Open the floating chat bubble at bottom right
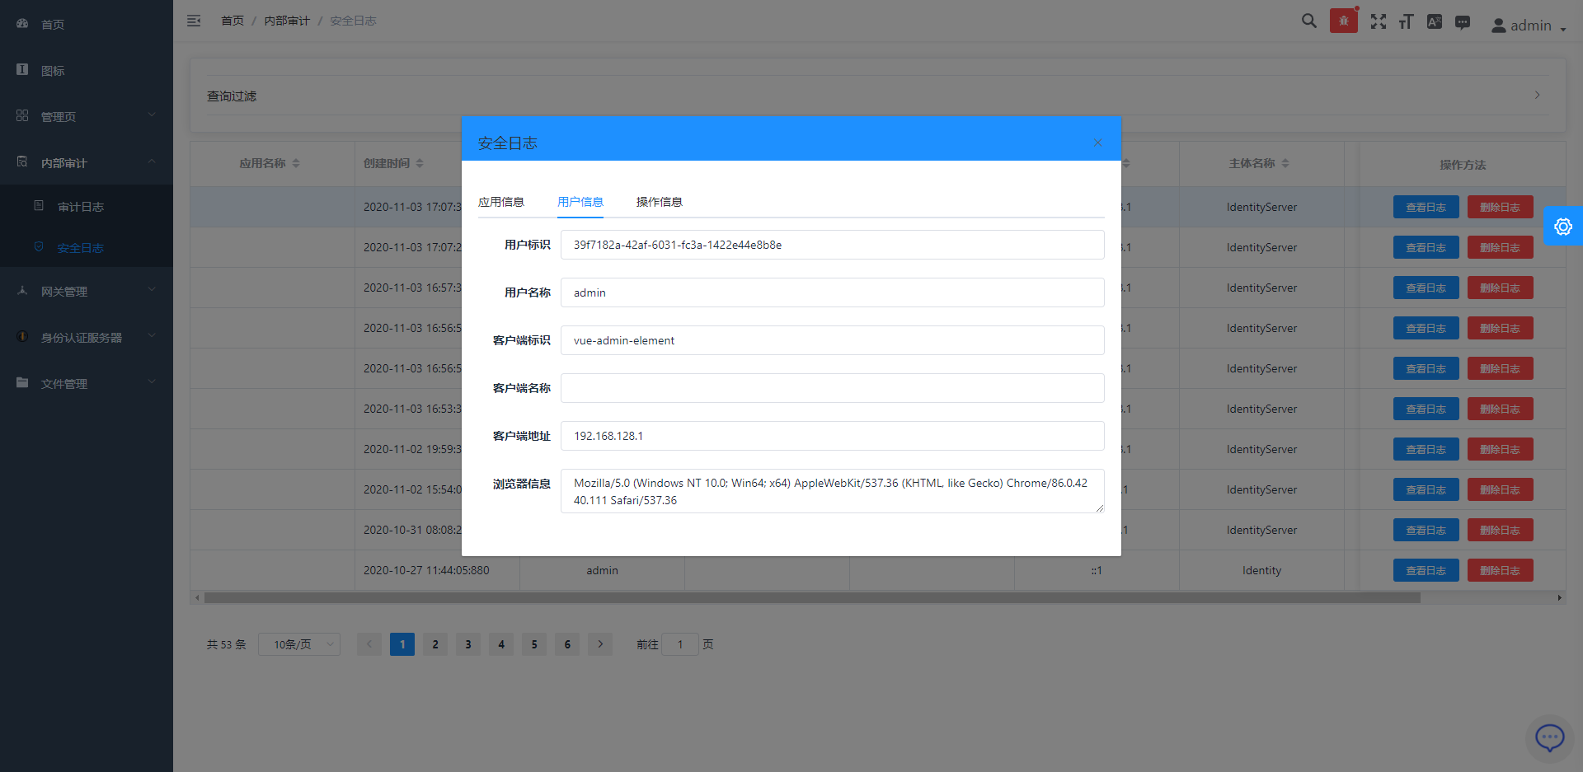The image size is (1583, 772). (1549, 737)
